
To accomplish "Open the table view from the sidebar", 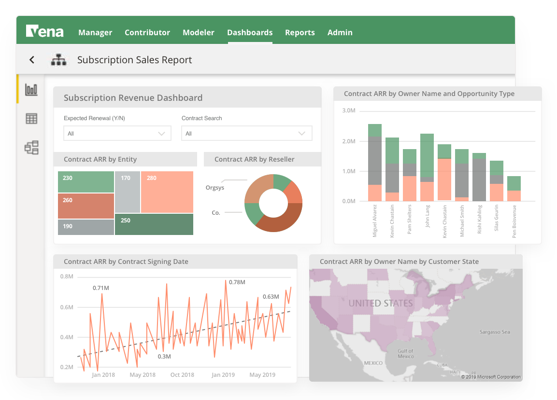I will point(30,118).
